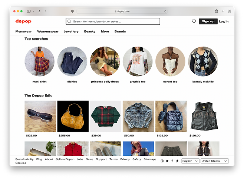This screenshot has width=244, height=179.
Task: Open Menswear menu
Action: tap(23, 31)
